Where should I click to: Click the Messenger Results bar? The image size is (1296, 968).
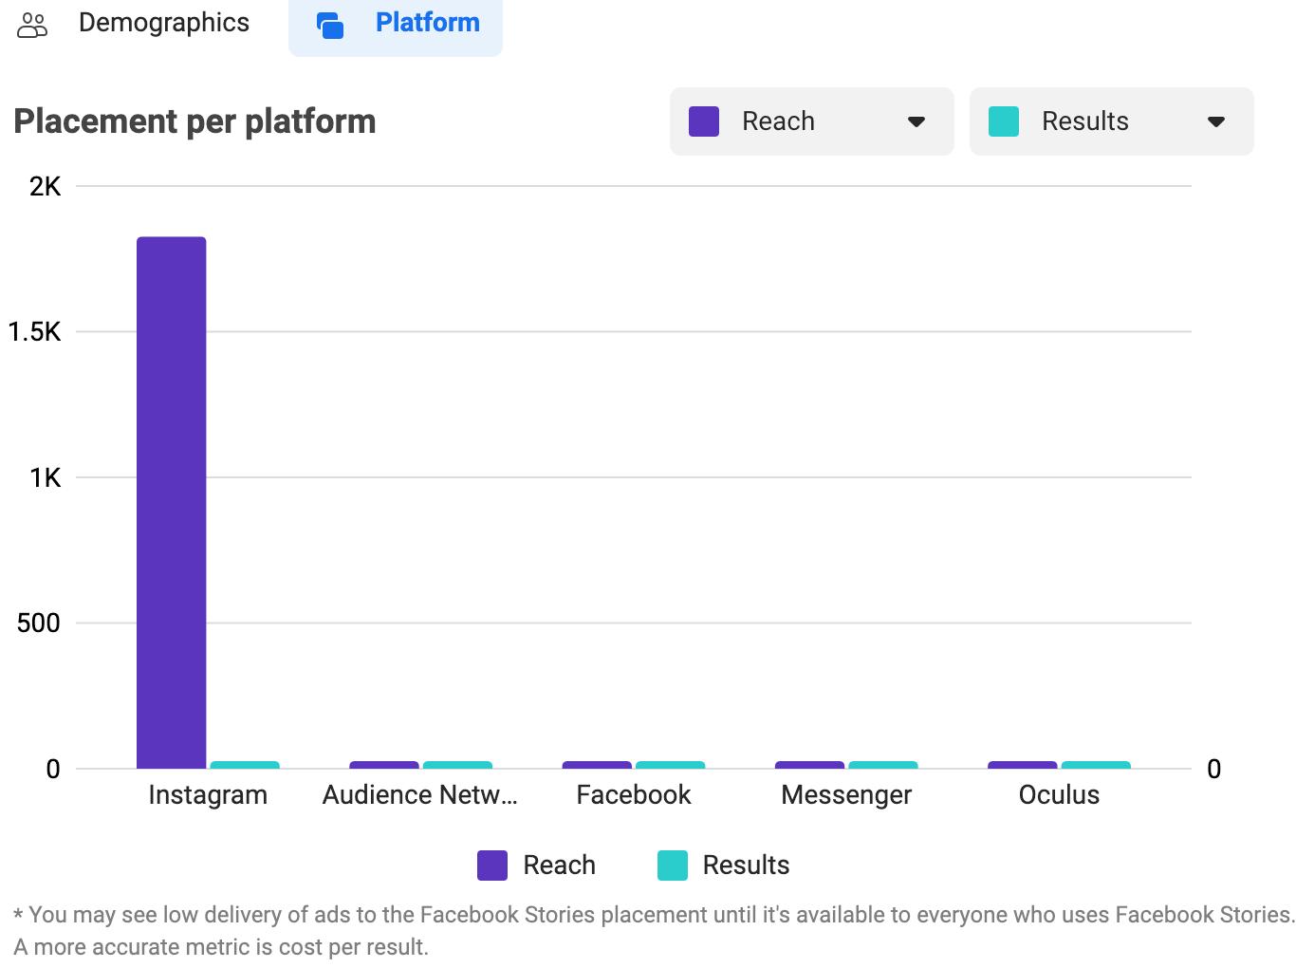[883, 765]
